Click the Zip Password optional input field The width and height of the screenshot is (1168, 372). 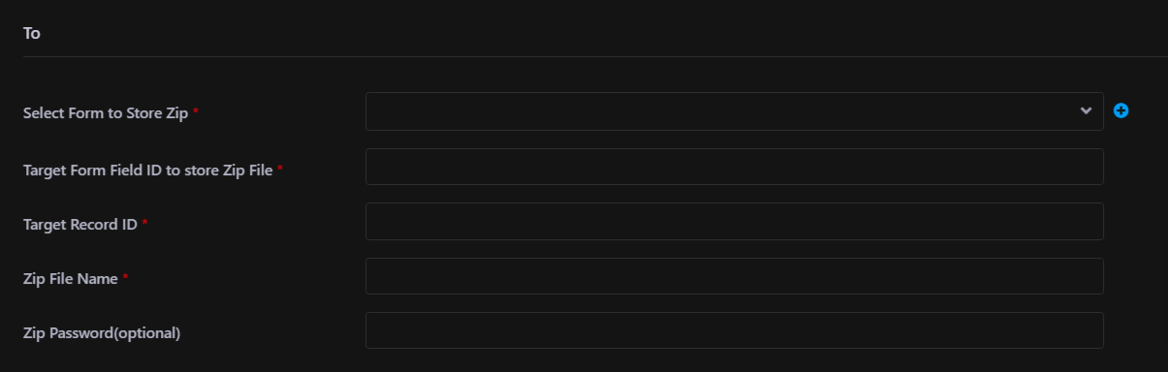[x=734, y=330]
